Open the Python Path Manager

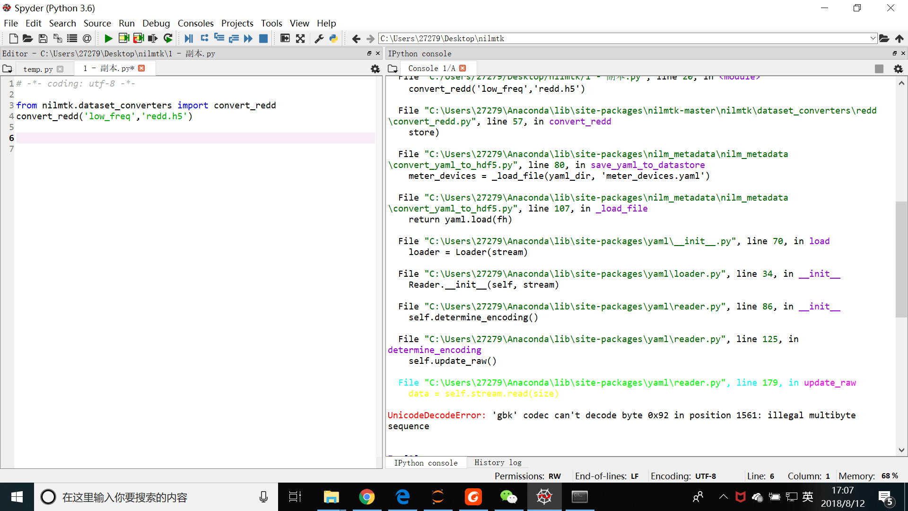tap(333, 38)
